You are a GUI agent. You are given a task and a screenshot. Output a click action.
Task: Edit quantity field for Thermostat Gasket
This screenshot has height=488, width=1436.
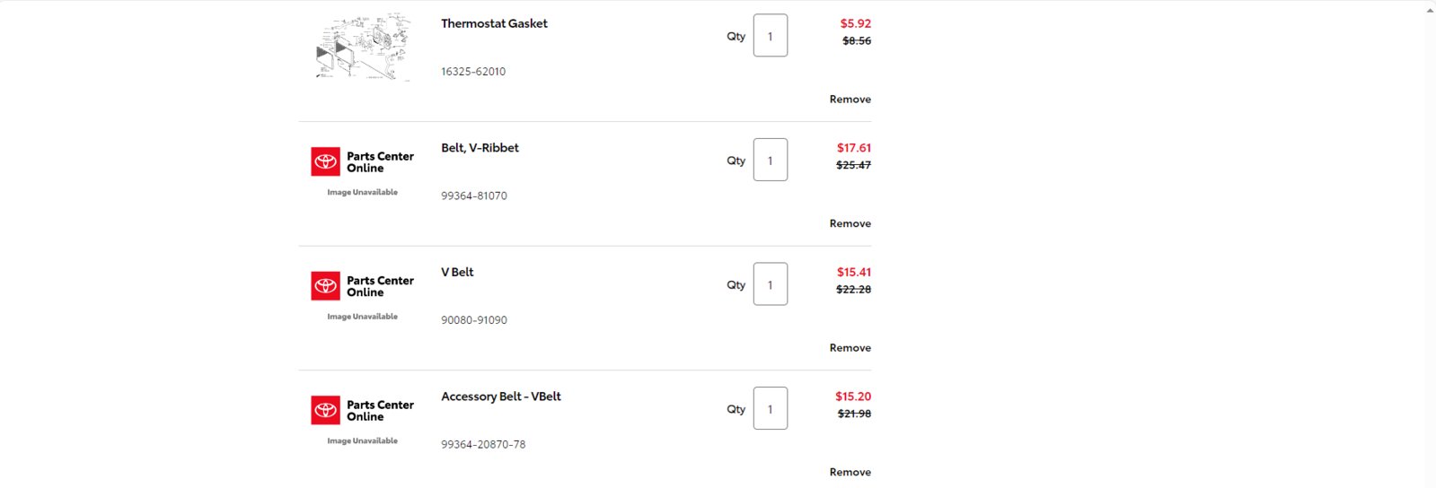pyautogui.click(x=771, y=36)
